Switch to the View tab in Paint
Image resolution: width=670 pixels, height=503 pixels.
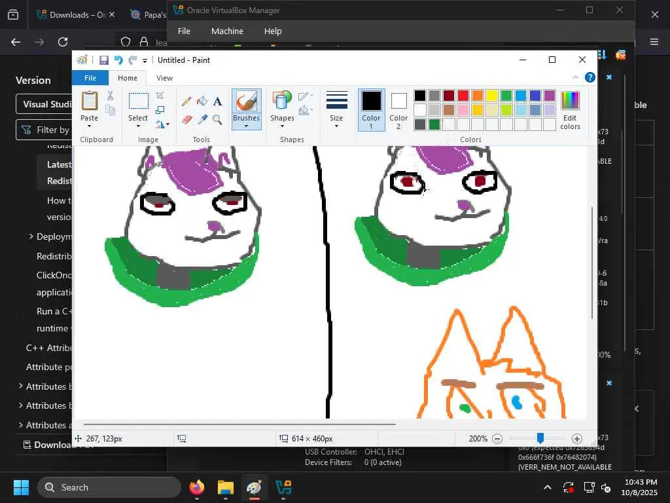tap(164, 78)
